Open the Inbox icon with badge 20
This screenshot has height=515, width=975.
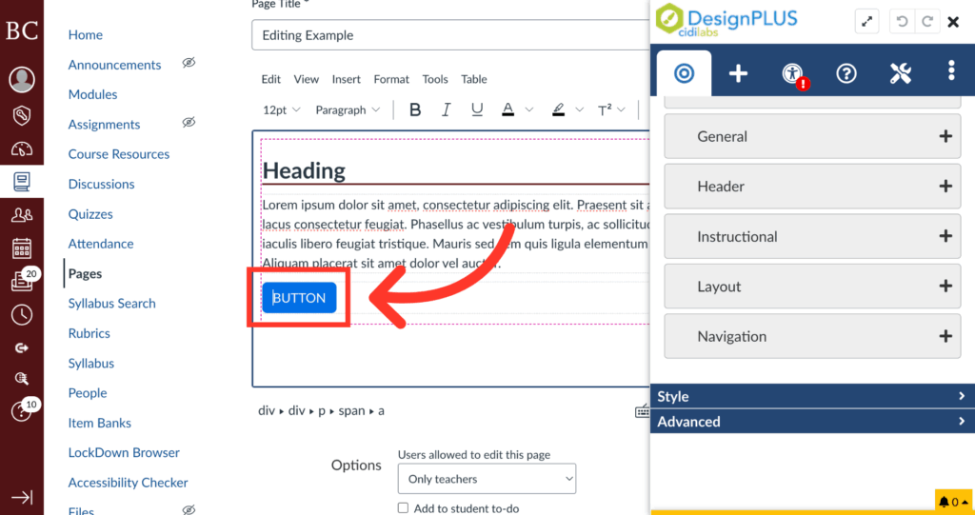point(22,281)
